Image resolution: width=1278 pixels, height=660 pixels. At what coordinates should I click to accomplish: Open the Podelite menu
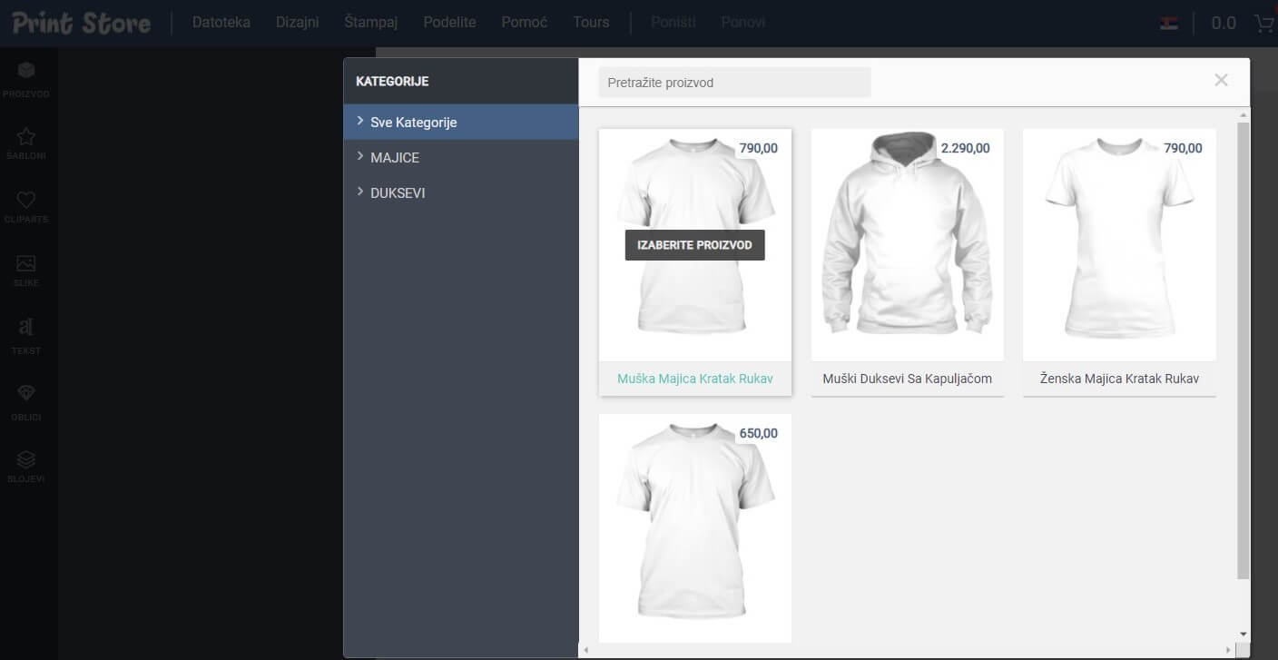pos(449,22)
